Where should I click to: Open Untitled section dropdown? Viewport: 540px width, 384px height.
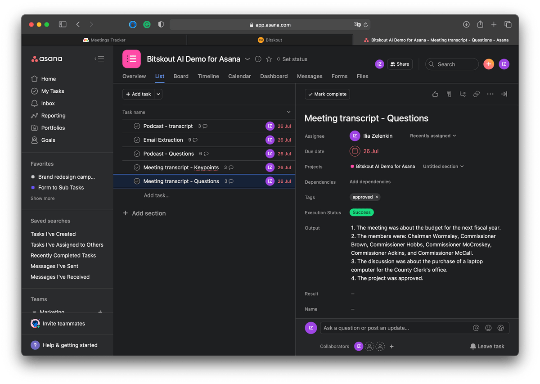pos(443,167)
